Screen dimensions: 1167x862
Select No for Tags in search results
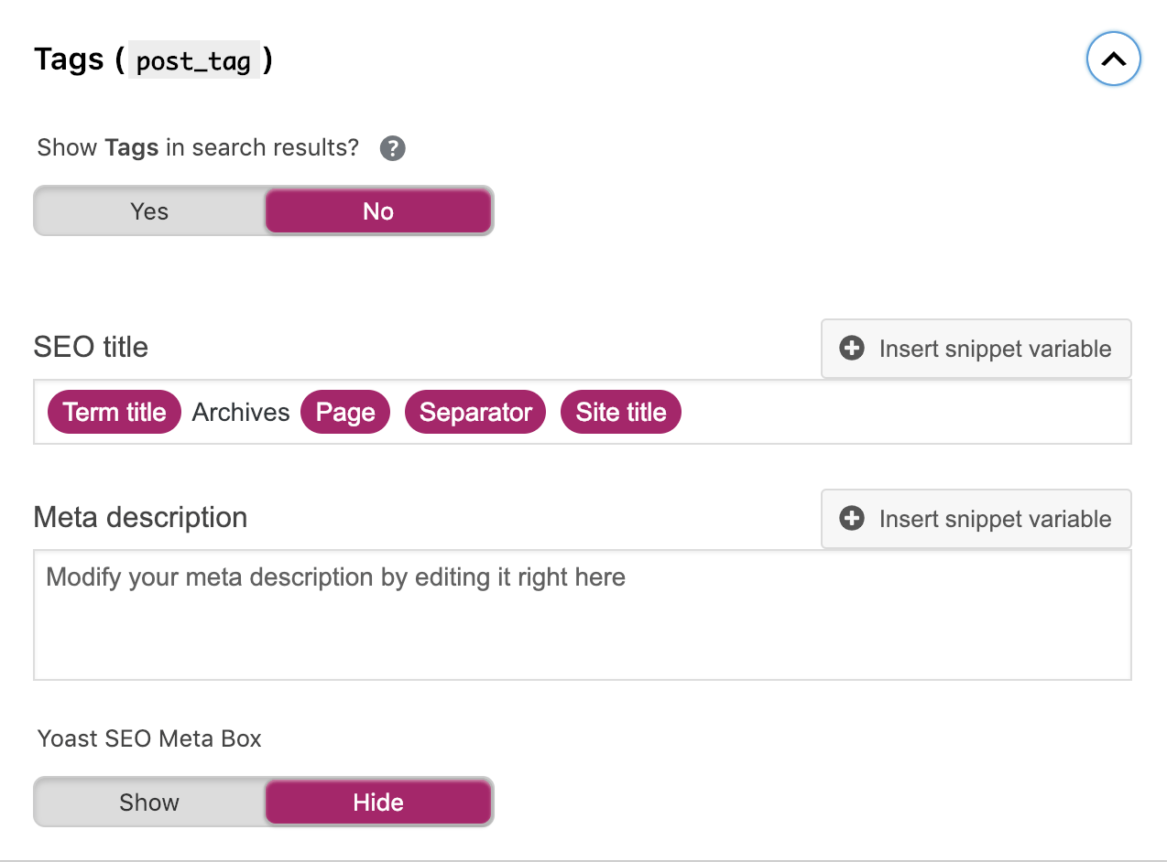[378, 211]
